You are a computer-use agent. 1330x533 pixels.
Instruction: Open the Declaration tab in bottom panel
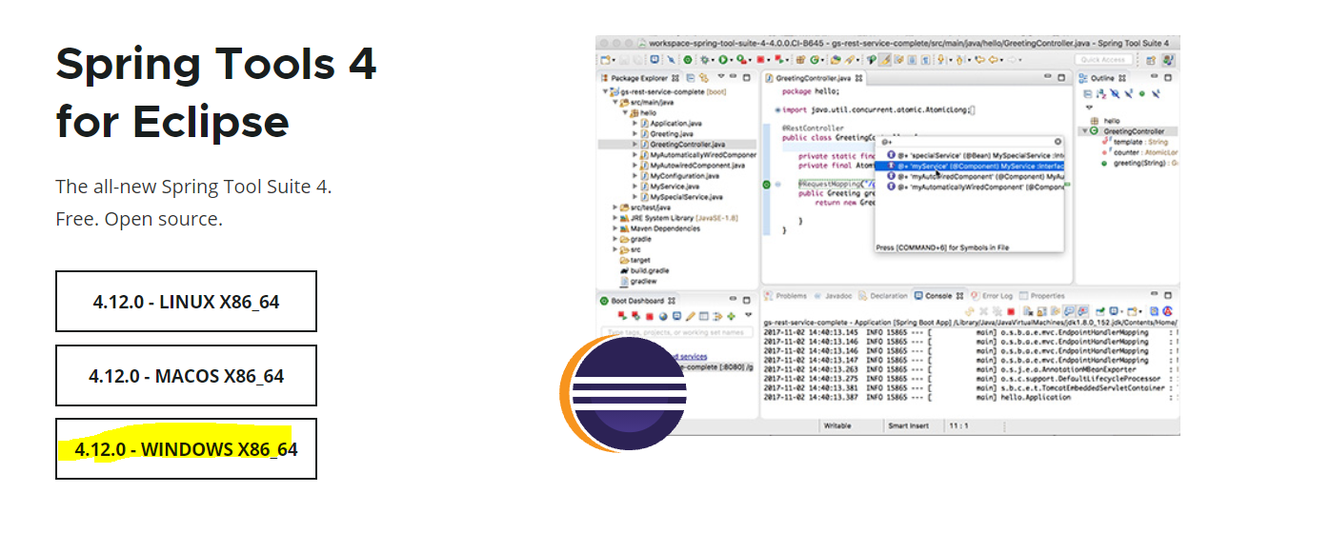(882, 296)
